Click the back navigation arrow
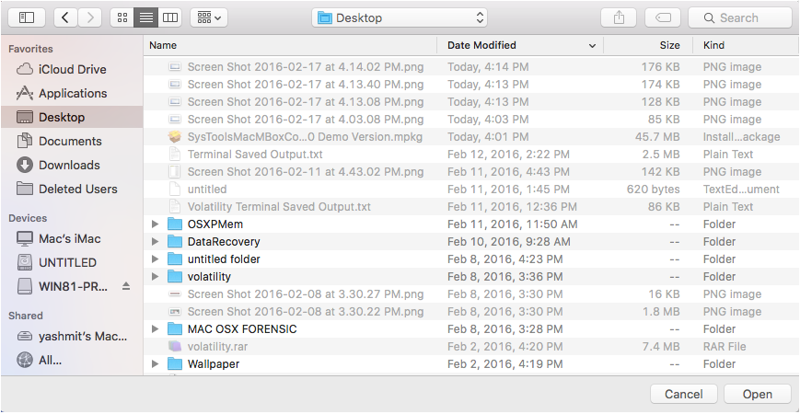 click(x=66, y=17)
